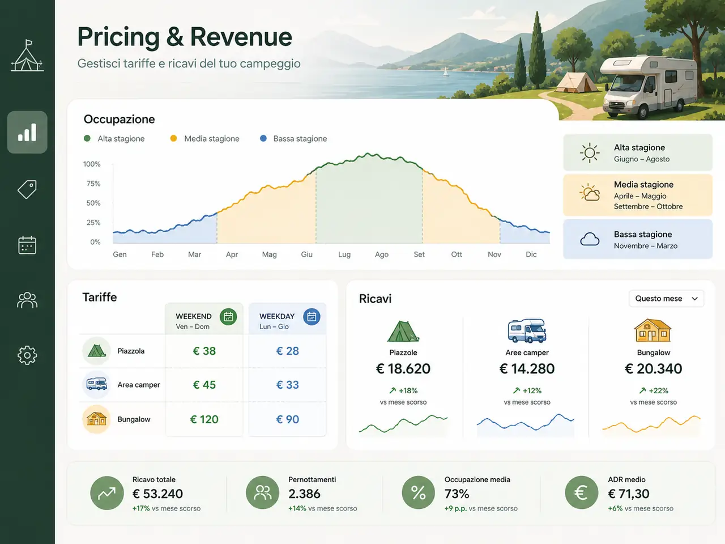The width and height of the screenshot is (725, 544).
Task: Click the Pricing & Revenue page title
Action: click(x=185, y=37)
